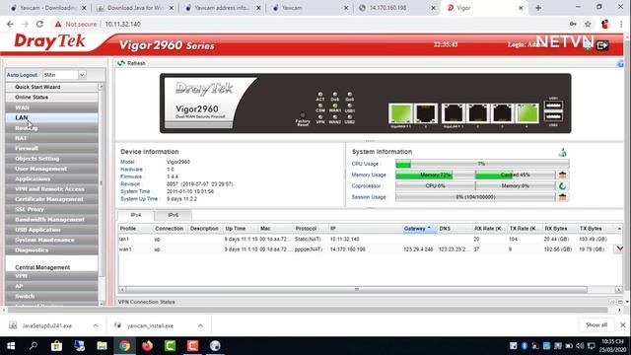This screenshot has width=631, height=355.
Task: Open User Management menu section
Action: coord(51,169)
